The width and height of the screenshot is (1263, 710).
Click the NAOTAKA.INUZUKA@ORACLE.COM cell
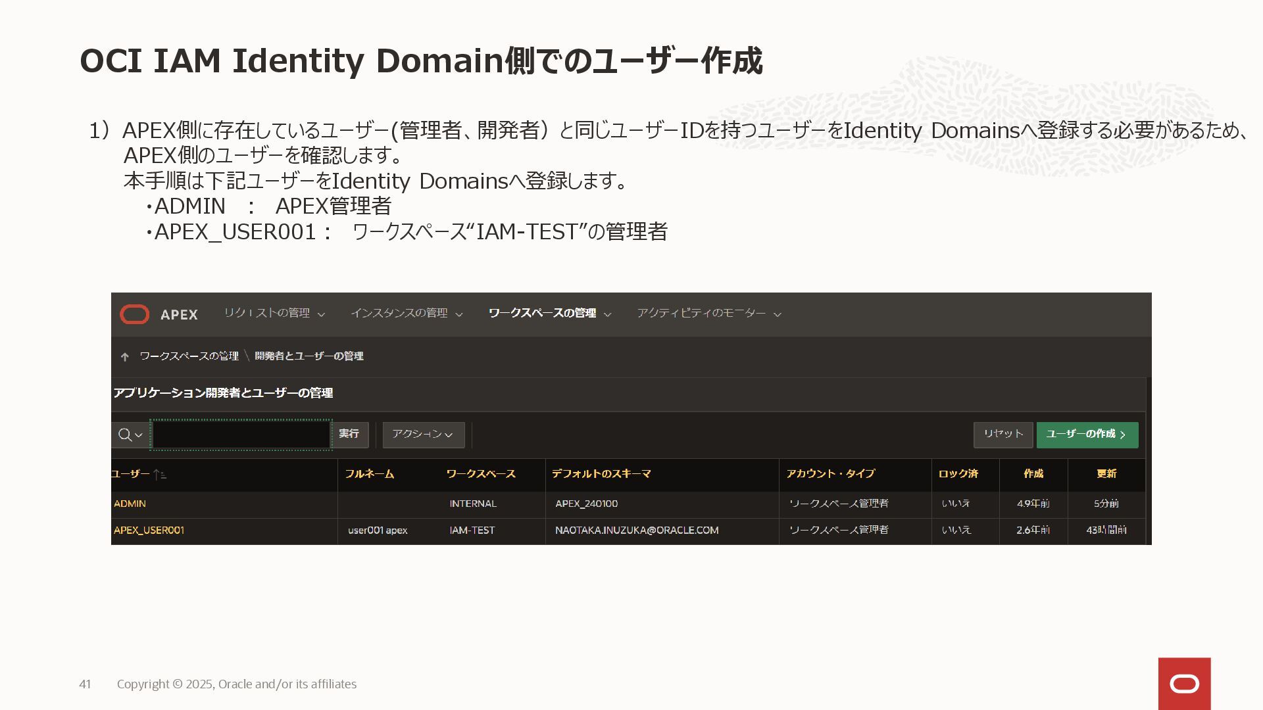tap(637, 530)
